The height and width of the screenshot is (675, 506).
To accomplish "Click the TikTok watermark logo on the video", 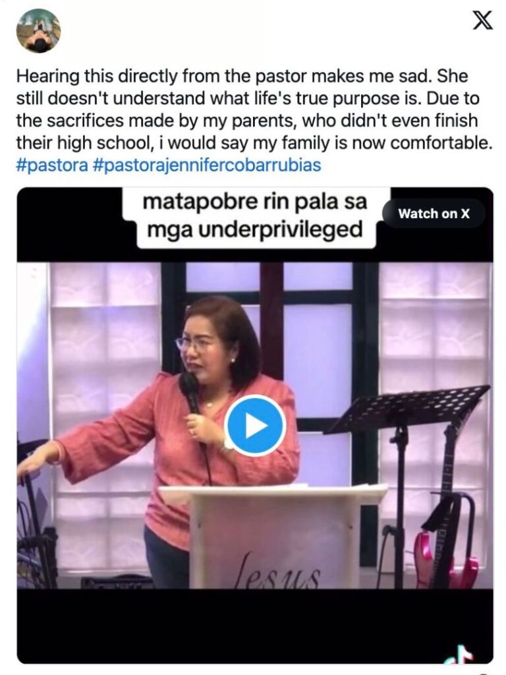I will 461,655.
